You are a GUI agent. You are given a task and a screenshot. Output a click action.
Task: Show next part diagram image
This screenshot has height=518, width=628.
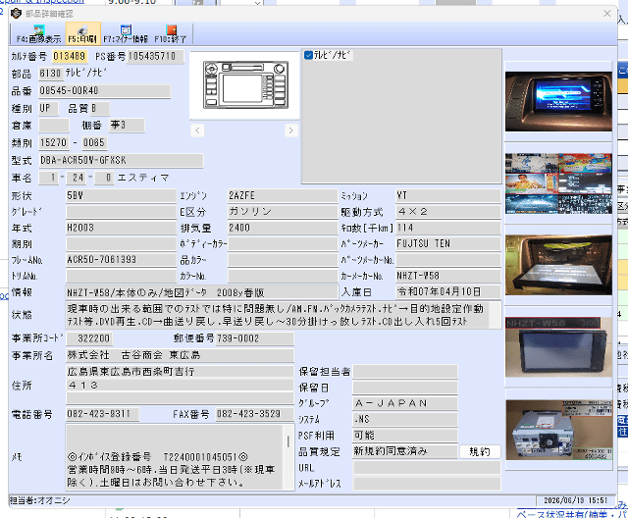(291, 130)
